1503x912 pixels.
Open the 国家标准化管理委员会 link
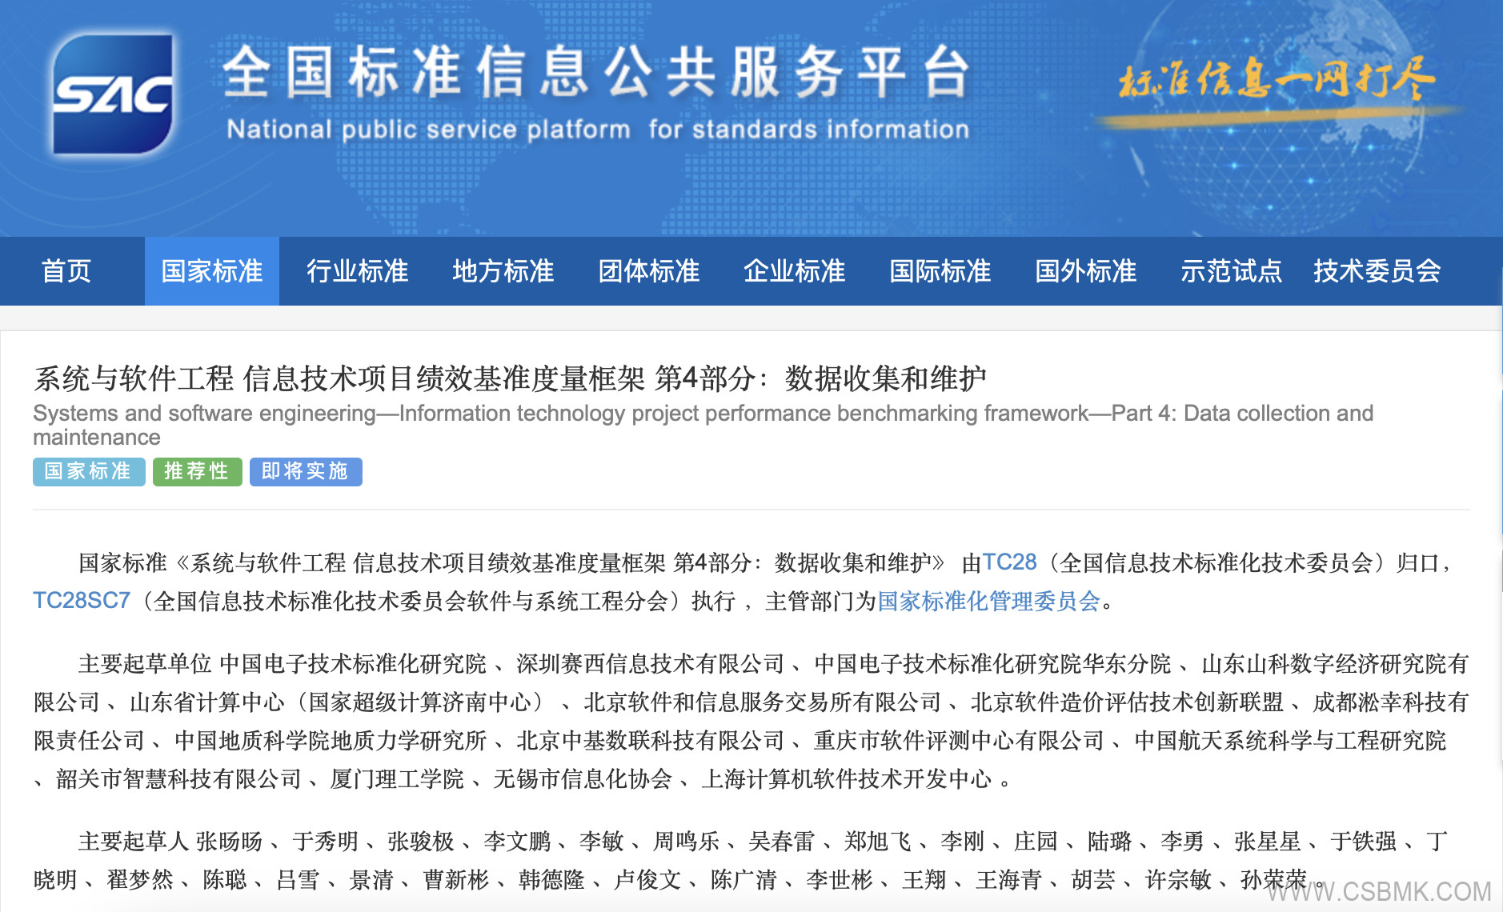tap(989, 601)
